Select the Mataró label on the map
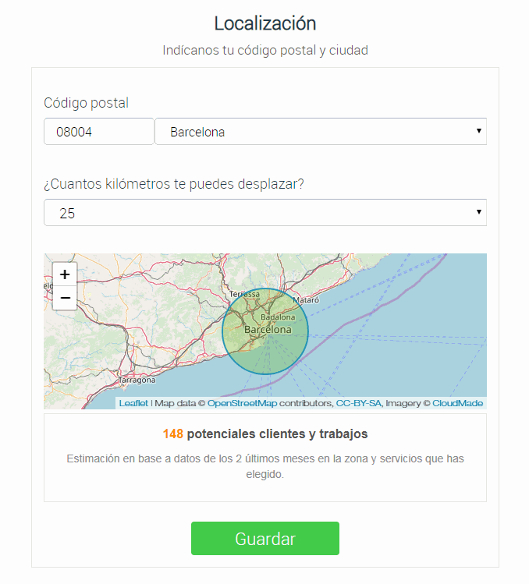 click(306, 299)
